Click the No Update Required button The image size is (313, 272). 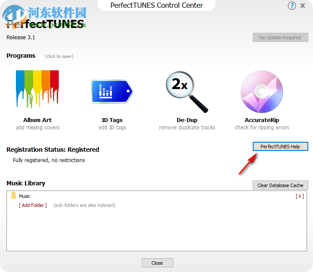pos(280,38)
